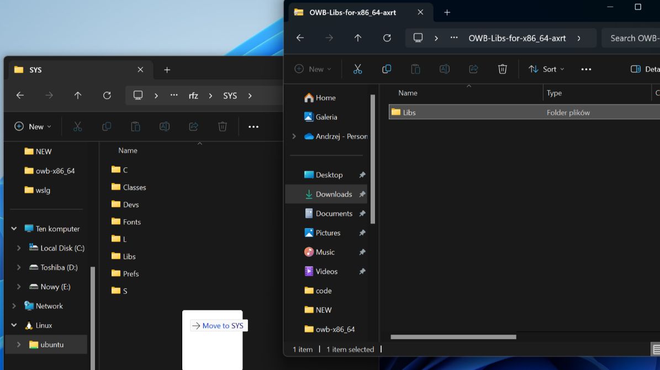This screenshot has height=370, width=660.
Task: Go up one level in the OWB-Libs window
Action: [358, 38]
